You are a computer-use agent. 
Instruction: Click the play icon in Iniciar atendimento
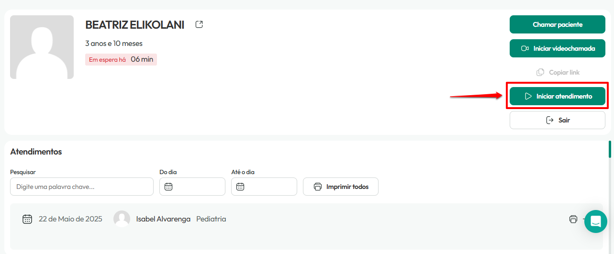click(528, 96)
